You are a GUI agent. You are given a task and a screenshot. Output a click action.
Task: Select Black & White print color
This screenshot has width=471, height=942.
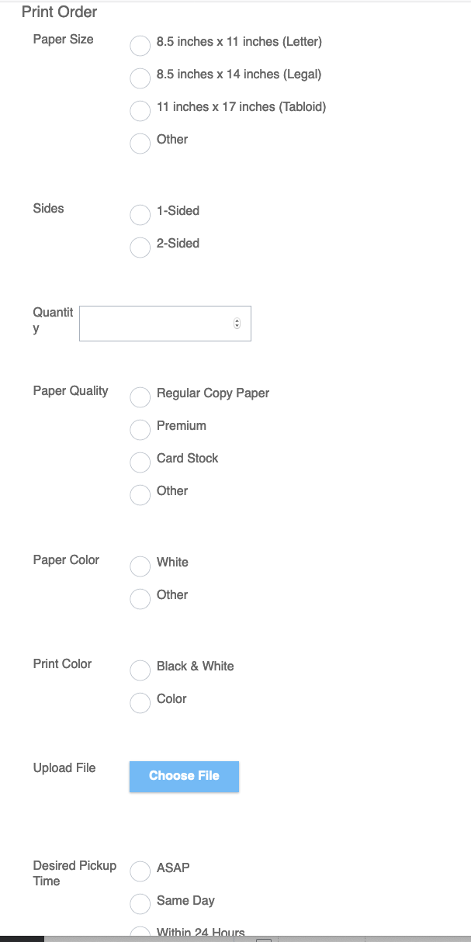coord(140,670)
